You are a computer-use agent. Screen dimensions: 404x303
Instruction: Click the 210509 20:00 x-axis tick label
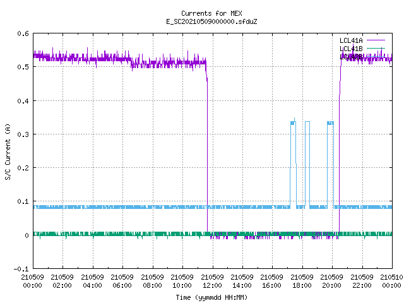[x=331, y=282]
